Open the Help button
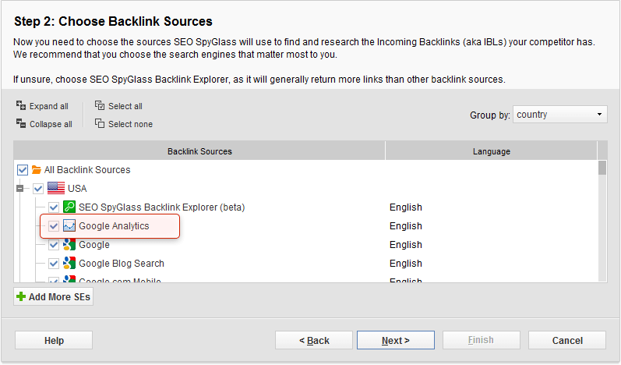The image size is (621, 365). pos(54,340)
